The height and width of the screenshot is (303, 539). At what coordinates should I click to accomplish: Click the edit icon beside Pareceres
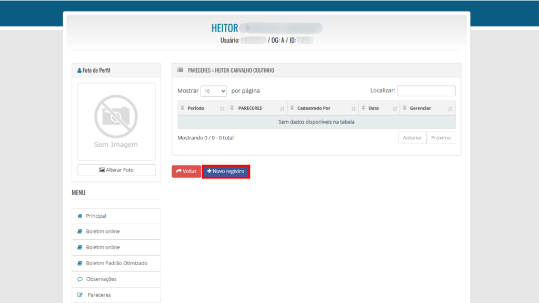click(x=80, y=295)
